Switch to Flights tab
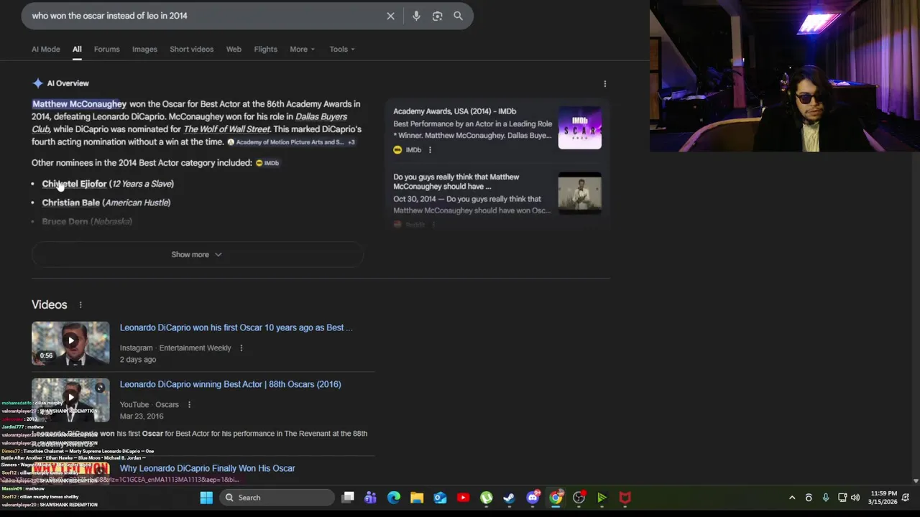This screenshot has height=517, width=920. pos(265,50)
